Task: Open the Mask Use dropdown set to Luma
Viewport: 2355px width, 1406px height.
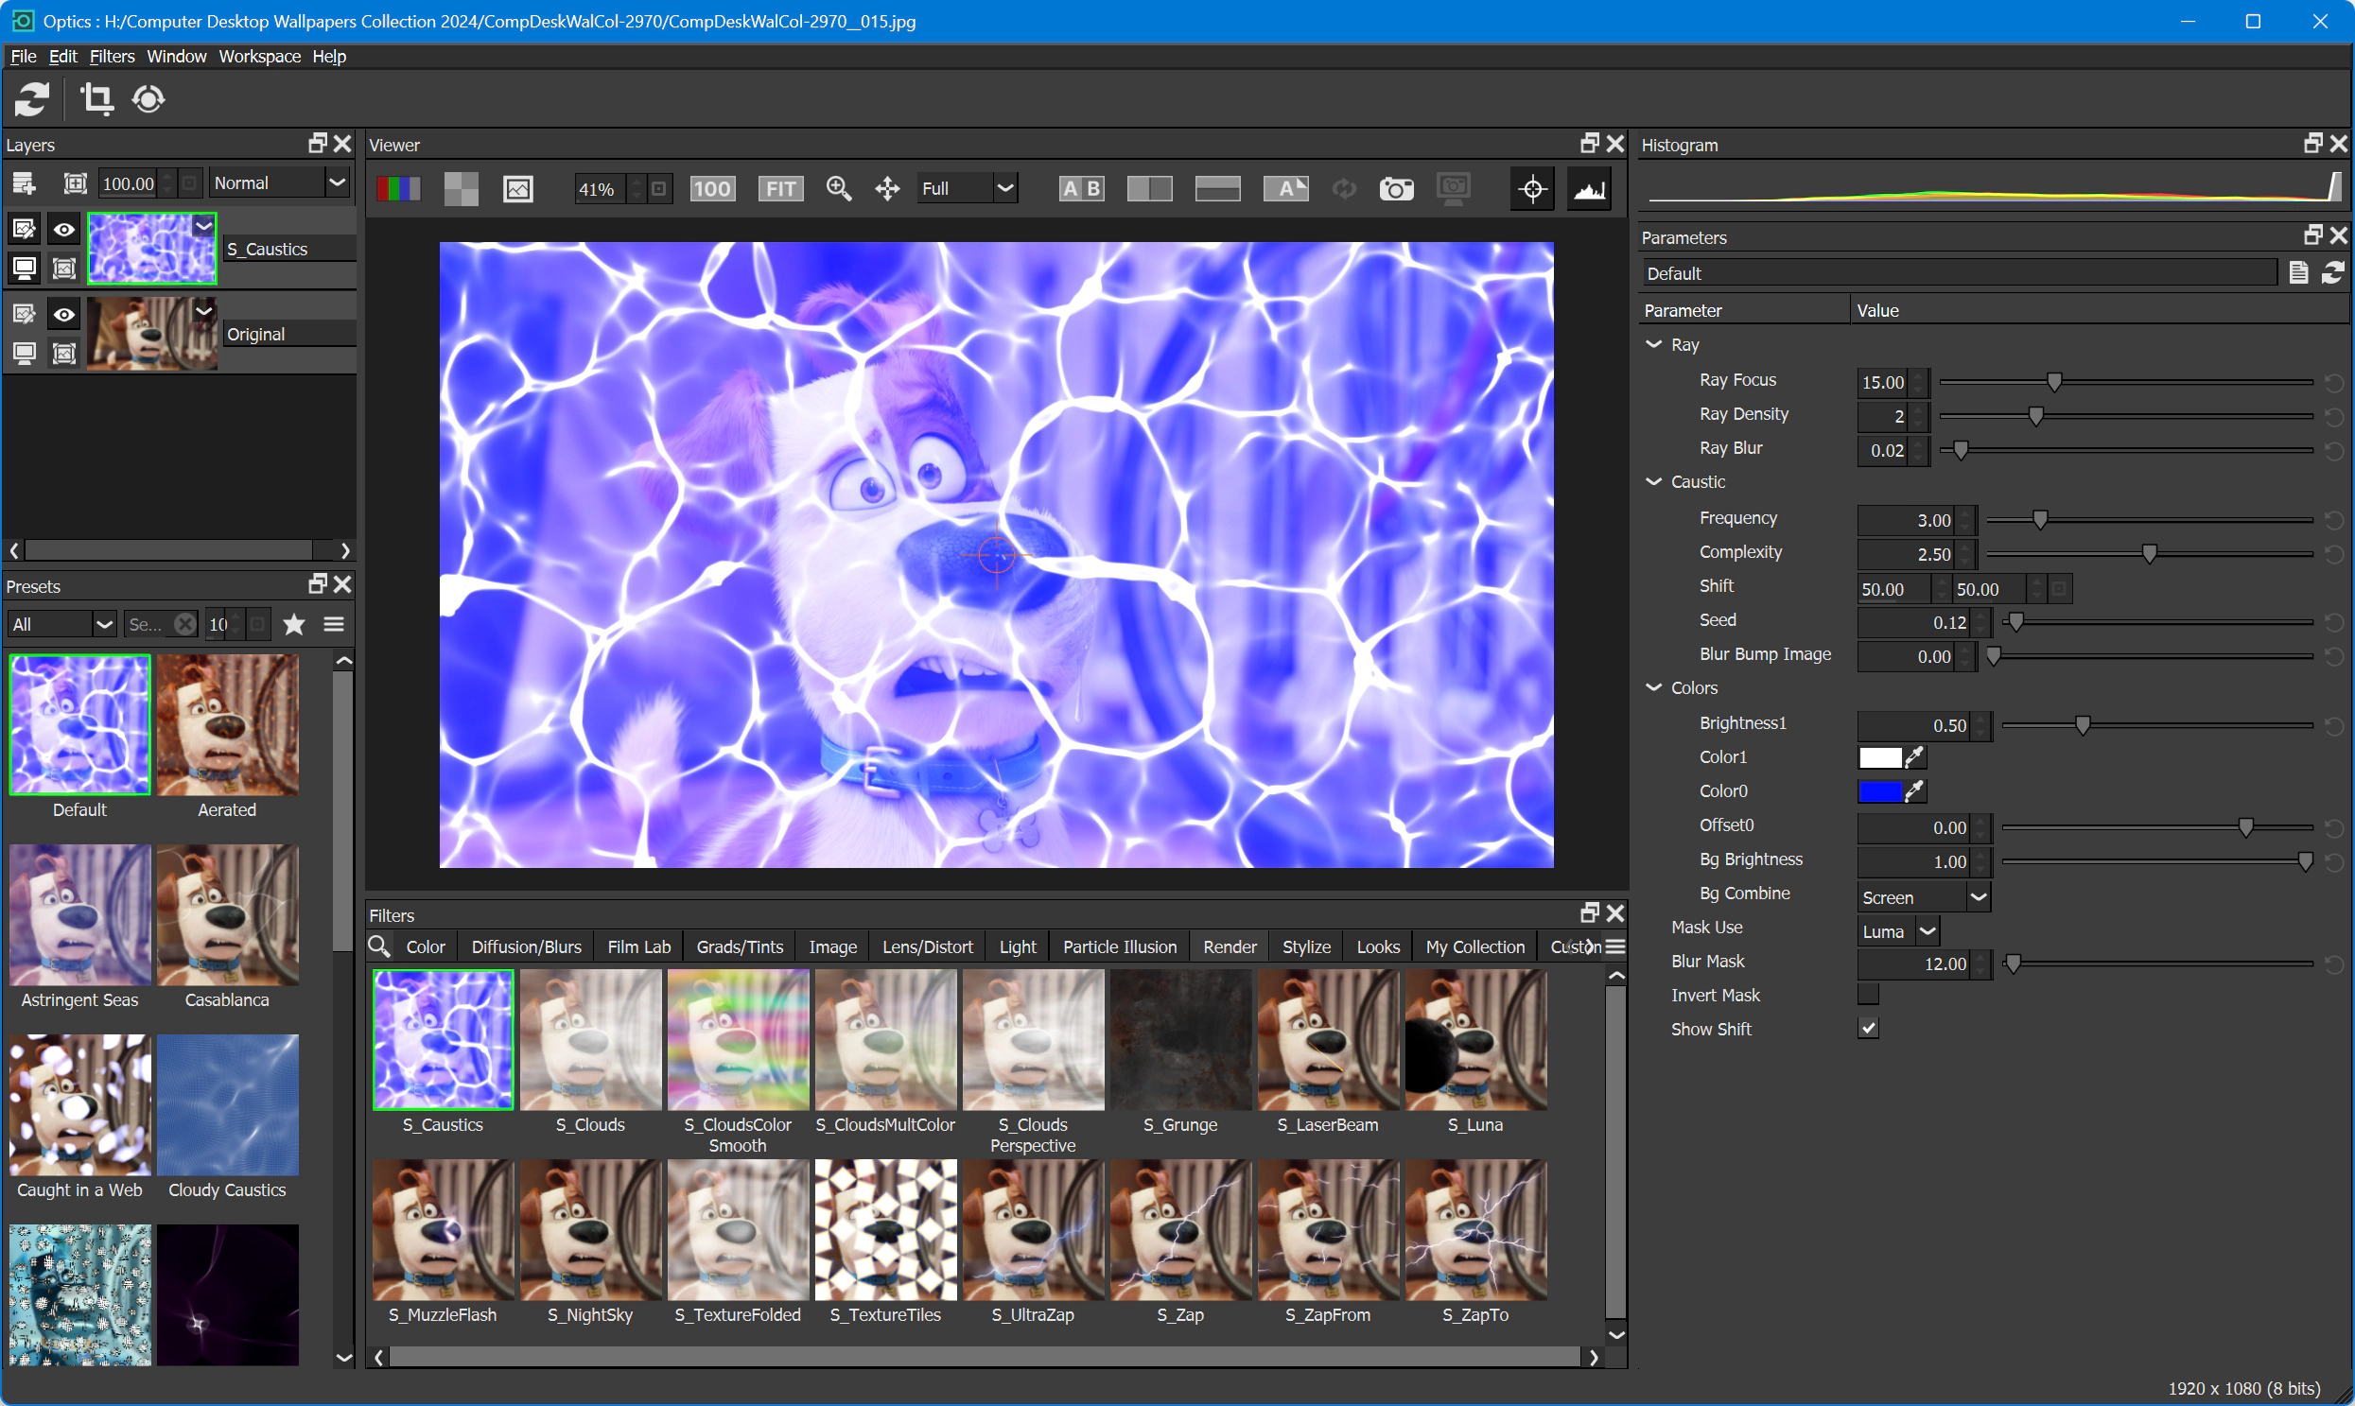Action: coord(1898,931)
